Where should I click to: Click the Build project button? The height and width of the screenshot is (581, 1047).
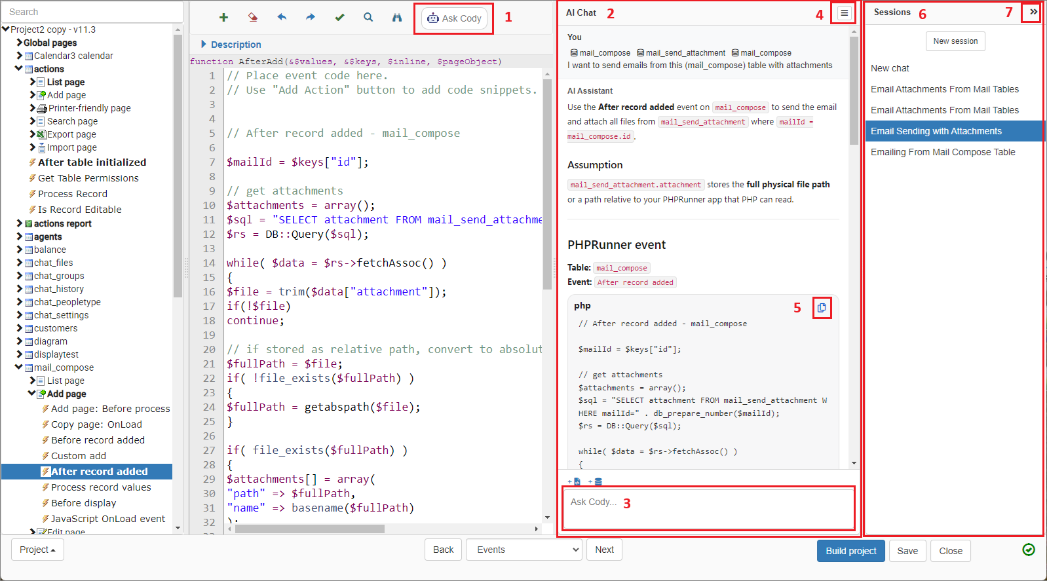pos(851,551)
